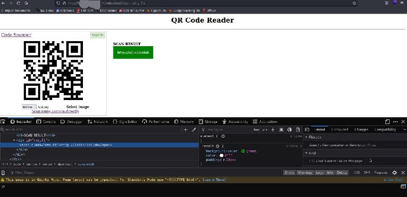Image resolution: width=407 pixels, height=197 pixels.
Task: Open responsive design mode icon
Action: coord(387,121)
